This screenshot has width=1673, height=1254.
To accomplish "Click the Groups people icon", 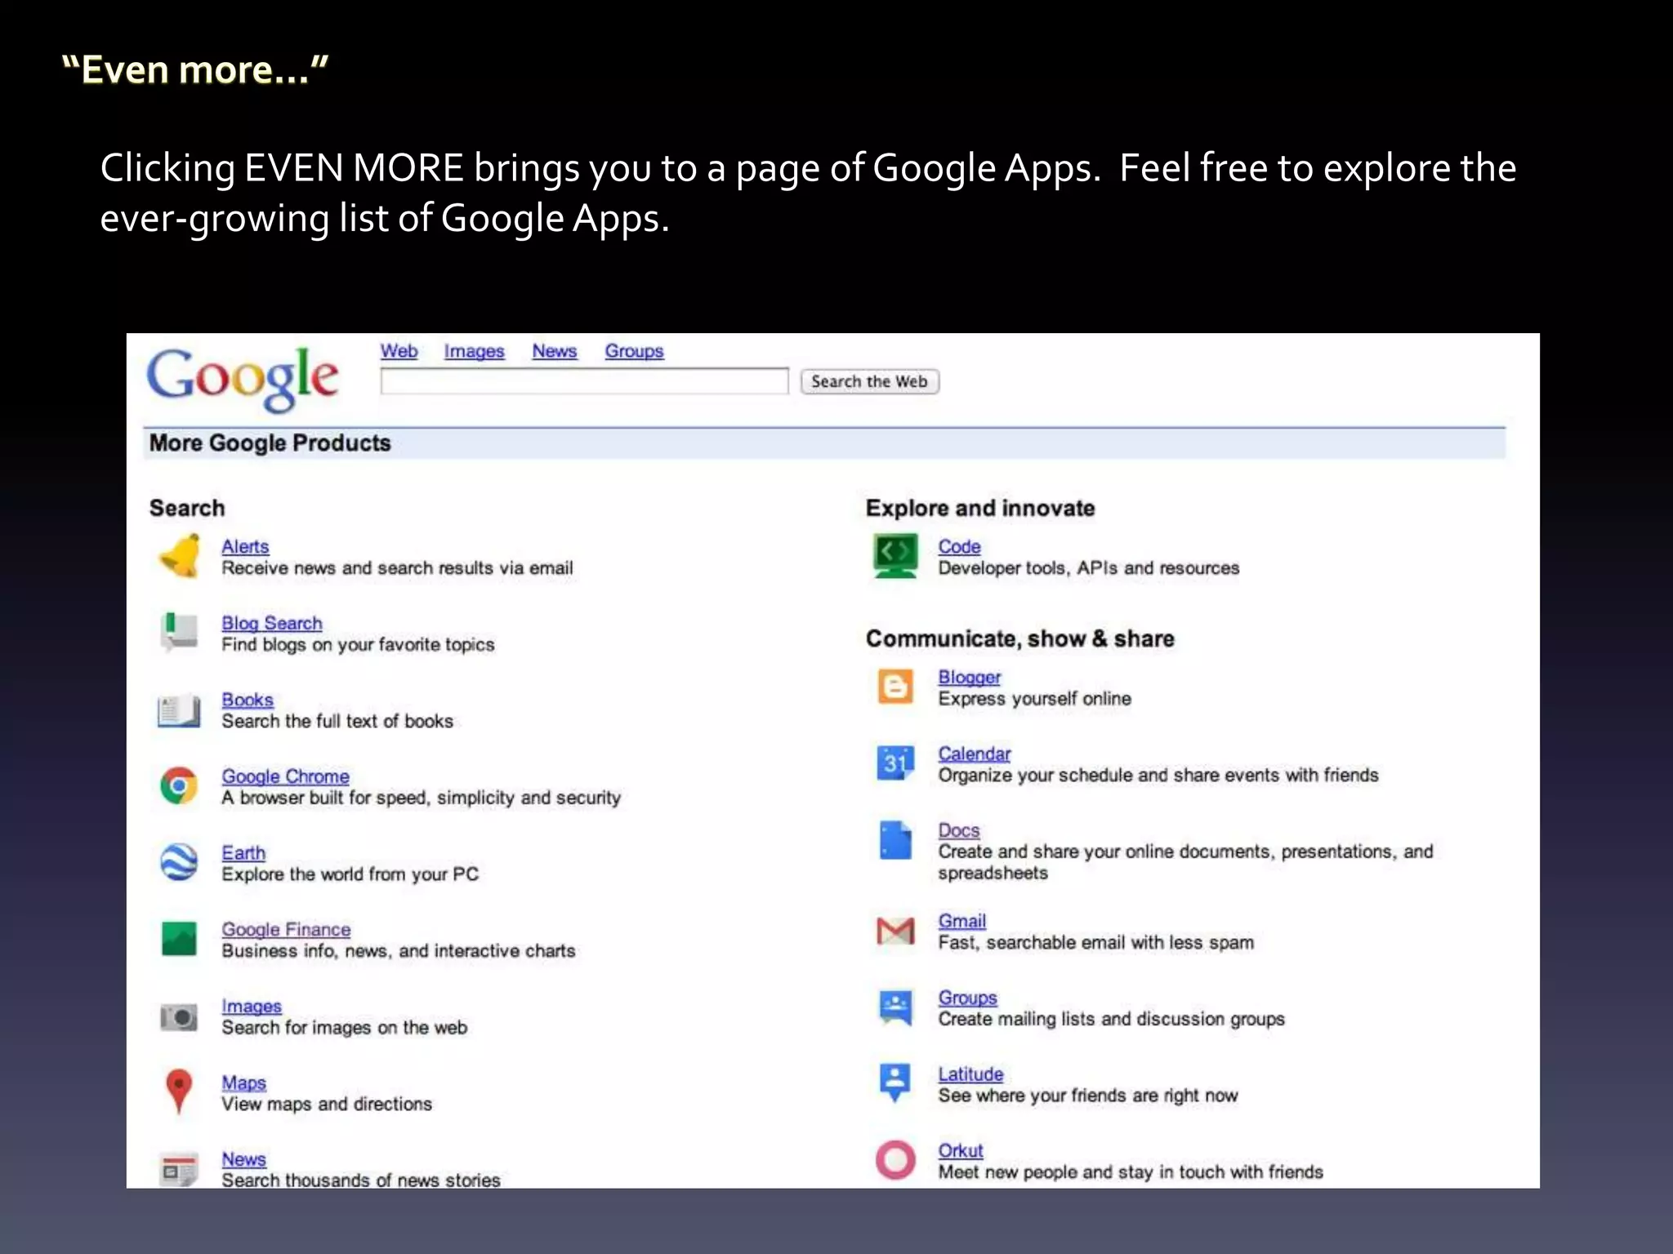I will (895, 1007).
